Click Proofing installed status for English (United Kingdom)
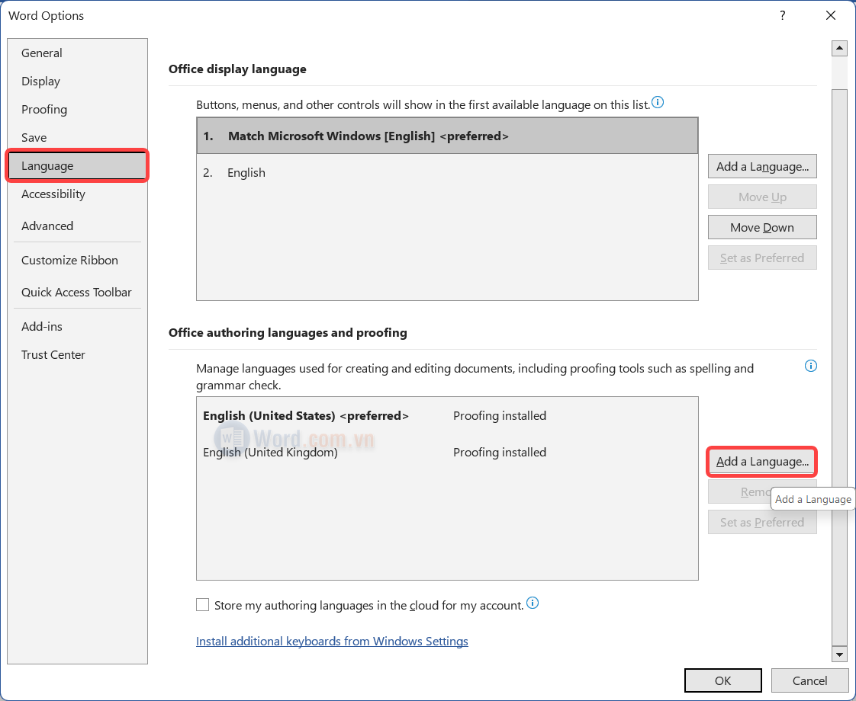 pos(500,452)
